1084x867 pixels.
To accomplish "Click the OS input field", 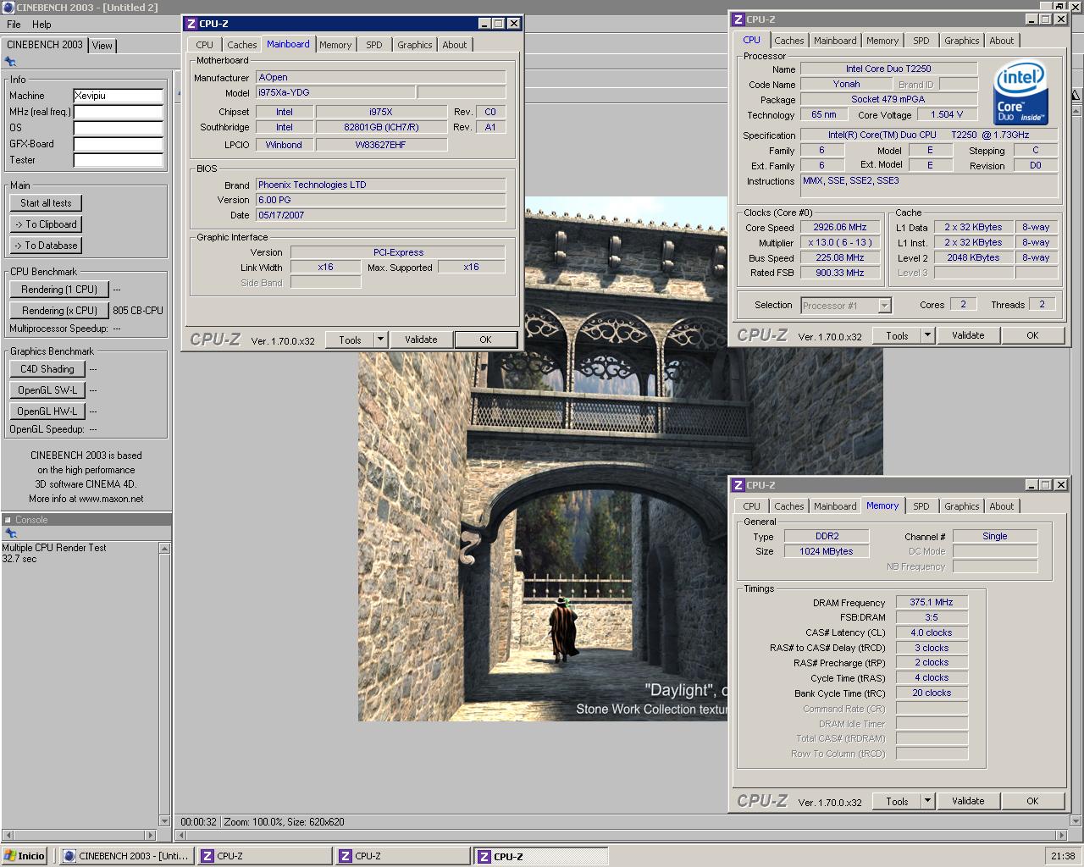I will 118,128.
